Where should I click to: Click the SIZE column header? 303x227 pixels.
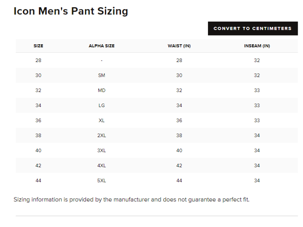38,46
